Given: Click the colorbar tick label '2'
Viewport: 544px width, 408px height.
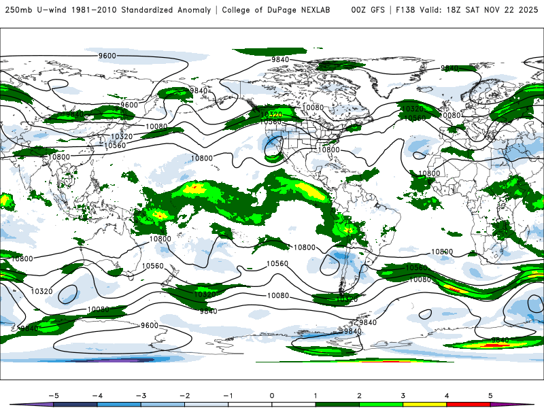Looking at the screenshot, I should (x=359, y=396).
